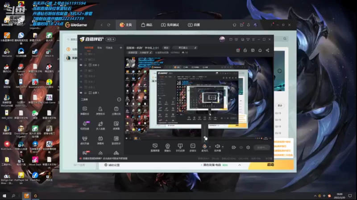Click the 启动 launch button in WeGame
The height and width of the screenshot is (200, 357).
[x=271, y=165]
